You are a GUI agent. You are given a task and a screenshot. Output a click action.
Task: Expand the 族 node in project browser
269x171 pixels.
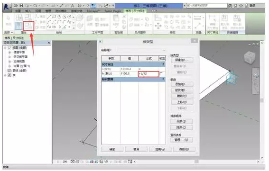tap(5, 75)
